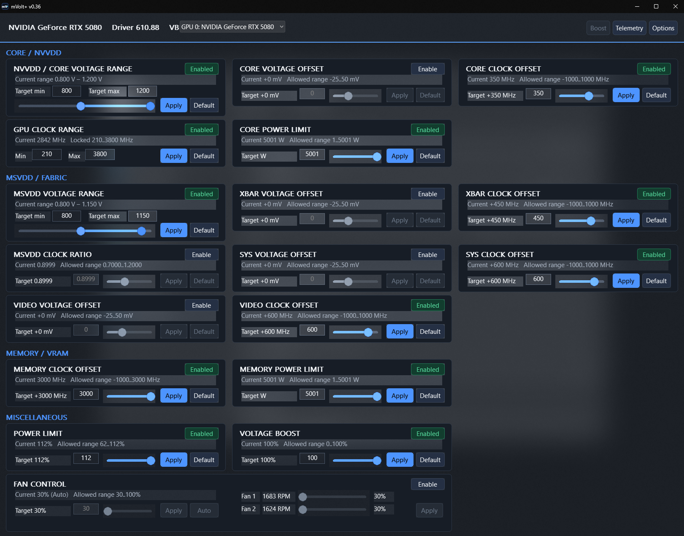This screenshot has height=536, width=684.
Task: Click the XBAR Clock Offset slider handle
Action: [x=591, y=221]
